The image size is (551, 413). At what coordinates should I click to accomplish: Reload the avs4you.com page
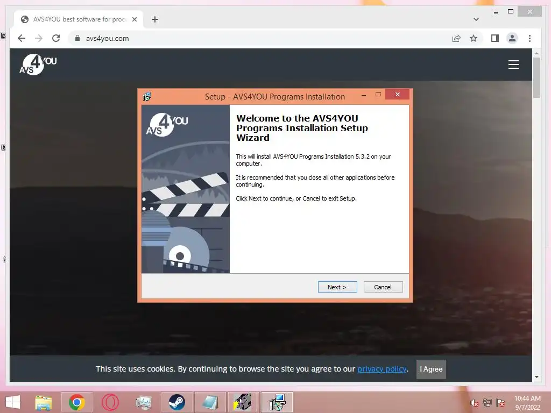tap(56, 38)
